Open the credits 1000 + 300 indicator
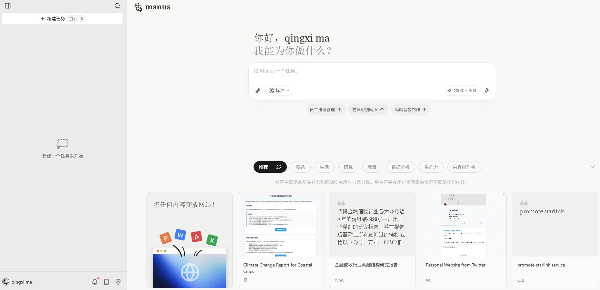Image resolution: width=600 pixels, height=290 pixels. [462, 91]
